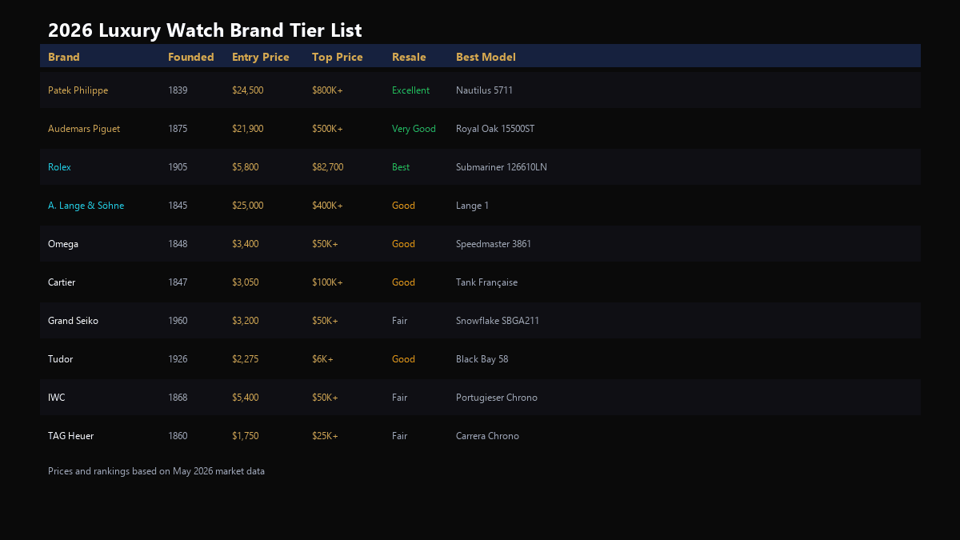Click founded year 1905

(x=178, y=167)
